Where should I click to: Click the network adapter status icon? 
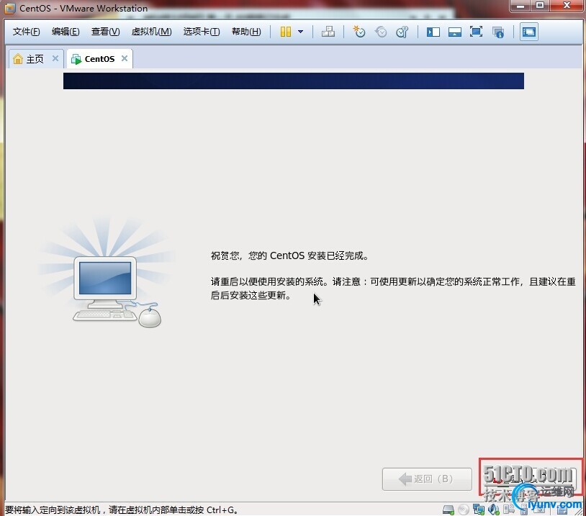[478, 510]
